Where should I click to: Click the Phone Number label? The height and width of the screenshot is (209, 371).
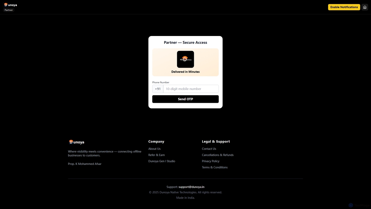161,82
